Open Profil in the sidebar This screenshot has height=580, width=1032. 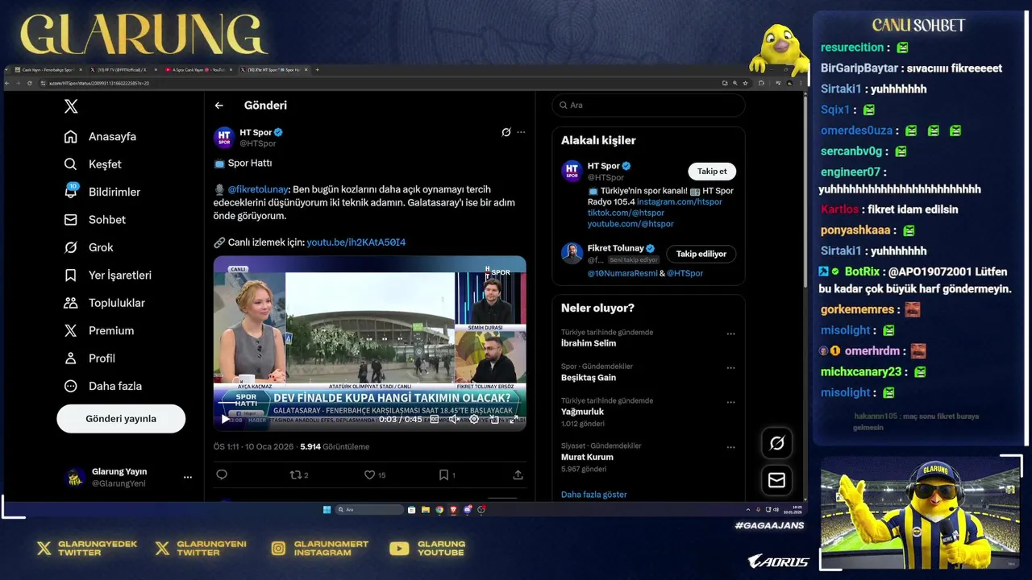(89, 358)
